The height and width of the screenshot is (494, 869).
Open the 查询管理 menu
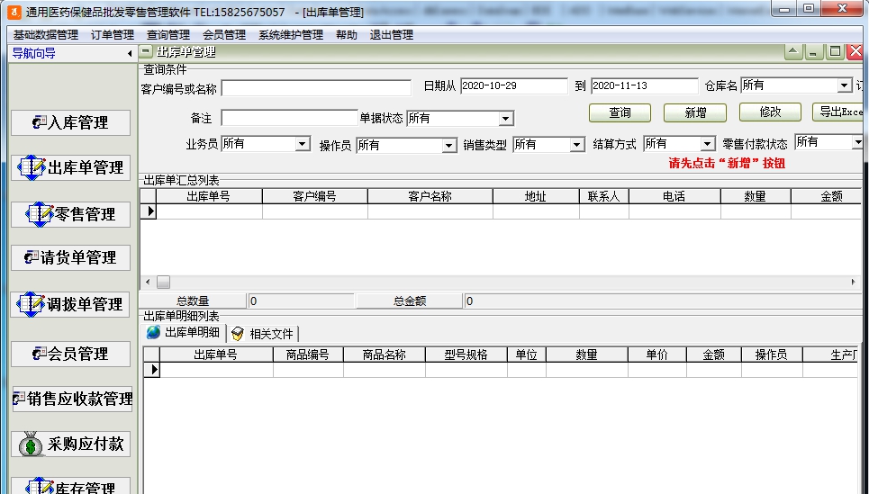click(x=168, y=35)
